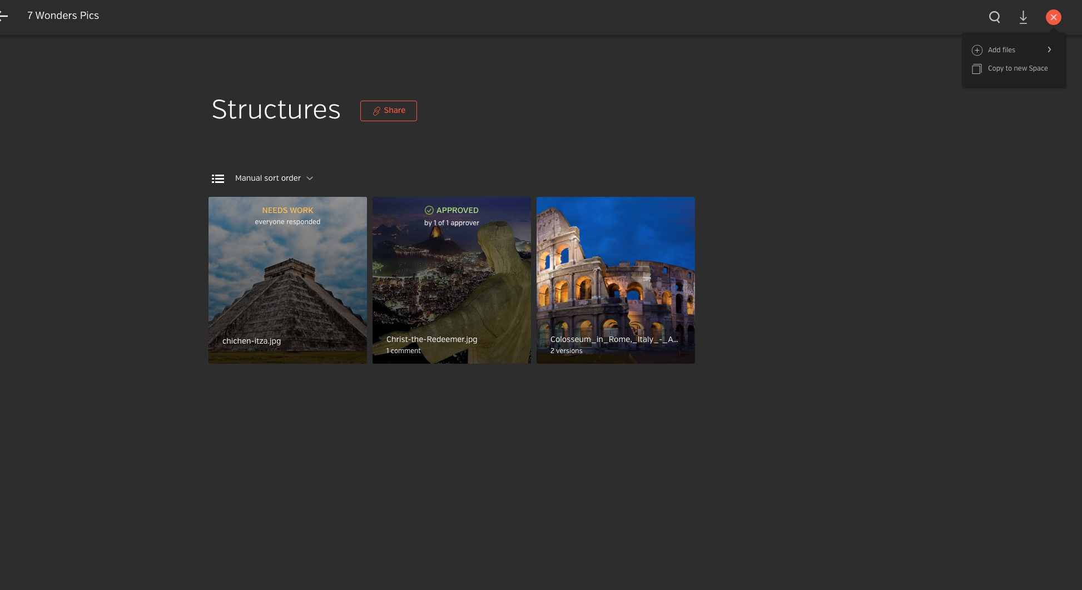Click the 7 Wonders Pics title

63,16
